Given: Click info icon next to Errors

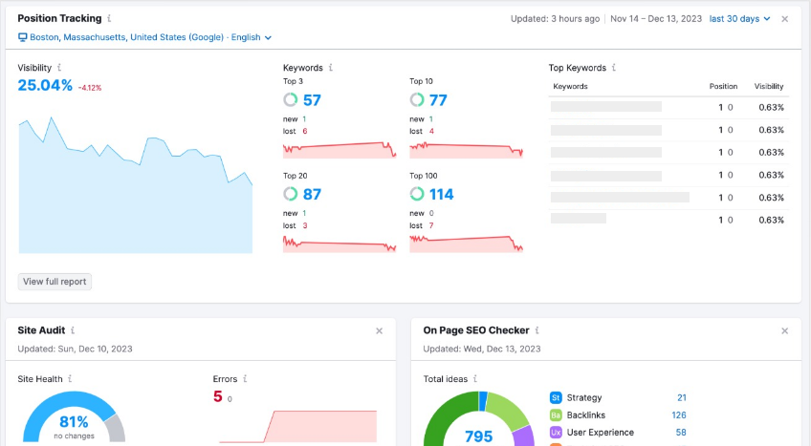Looking at the screenshot, I should (x=245, y=379).
